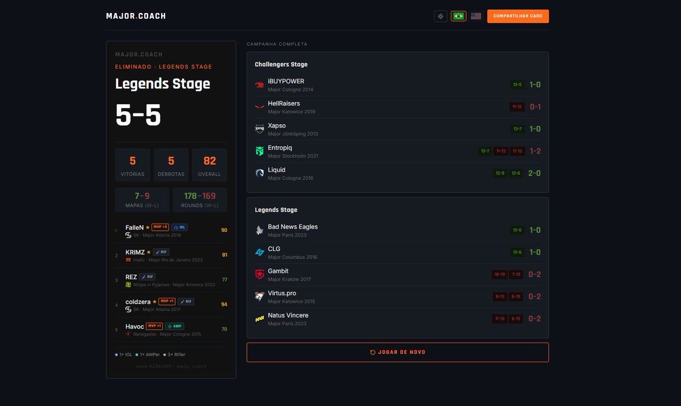Click the Liquid team logo

[x=259, y=174]
